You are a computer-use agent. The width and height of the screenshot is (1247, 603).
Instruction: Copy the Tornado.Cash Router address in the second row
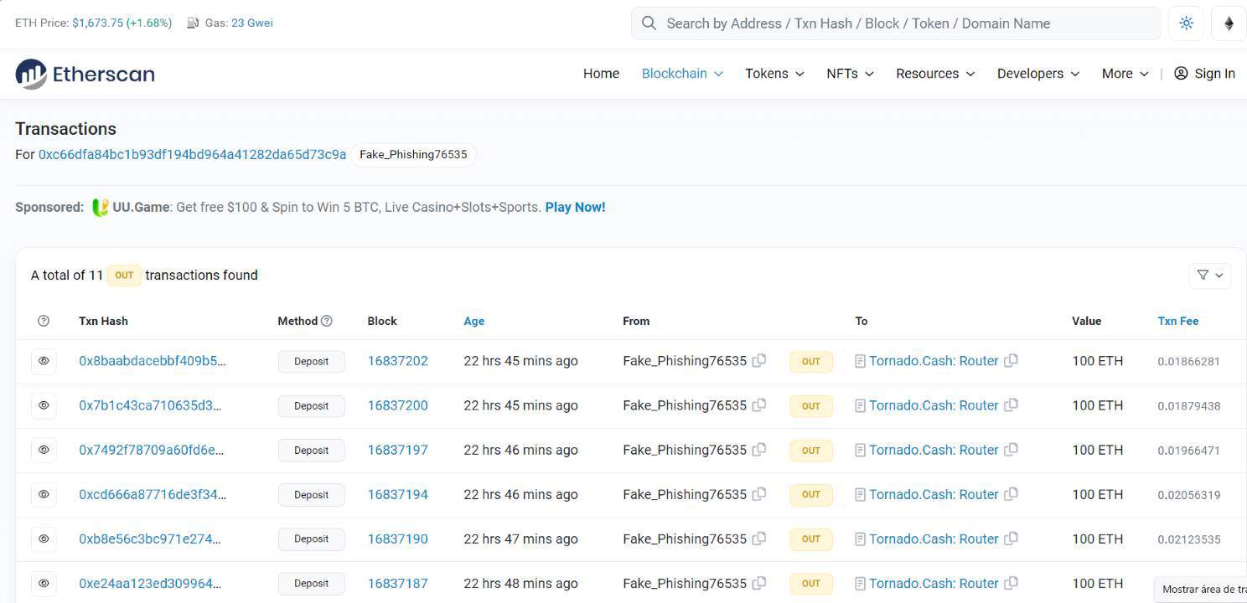[1012, 405]
